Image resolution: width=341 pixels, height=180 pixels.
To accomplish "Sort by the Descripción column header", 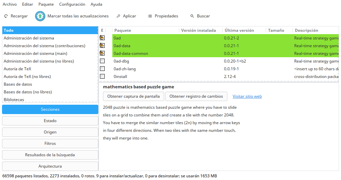I will (x=315, y=30).
